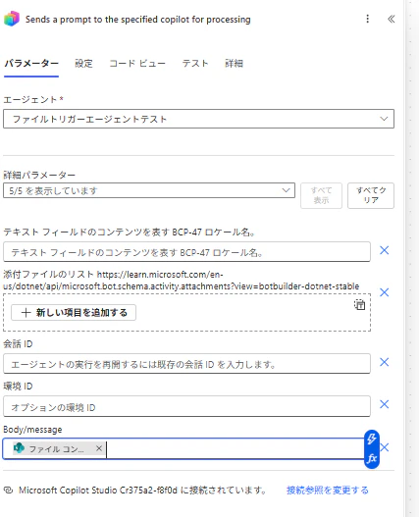Screen dimensions: 419x517
Task: Open dynamic content lightning icon
Action: pos(372,439)
